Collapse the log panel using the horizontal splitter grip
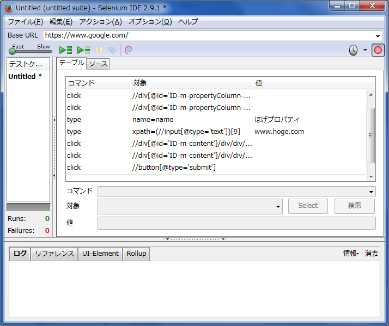Screen dimensions: 389x326 coord(195,239)
